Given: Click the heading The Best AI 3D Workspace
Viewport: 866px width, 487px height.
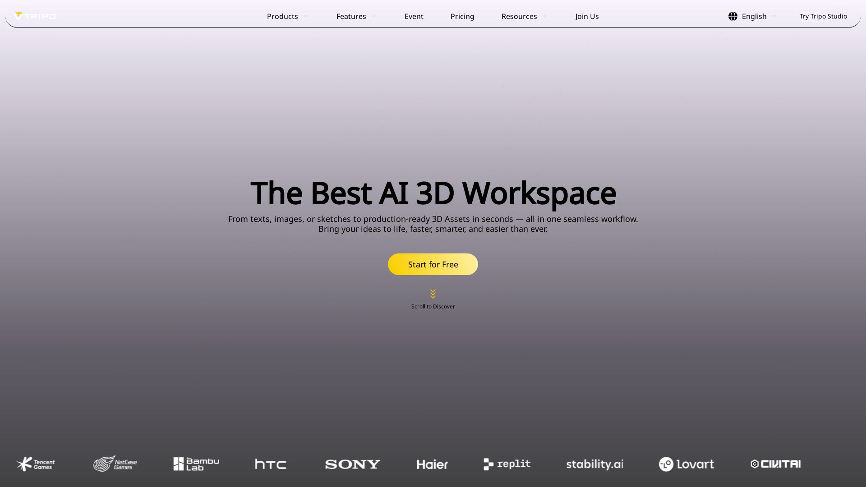Looking at the screenshot, I should coord(433,193).
